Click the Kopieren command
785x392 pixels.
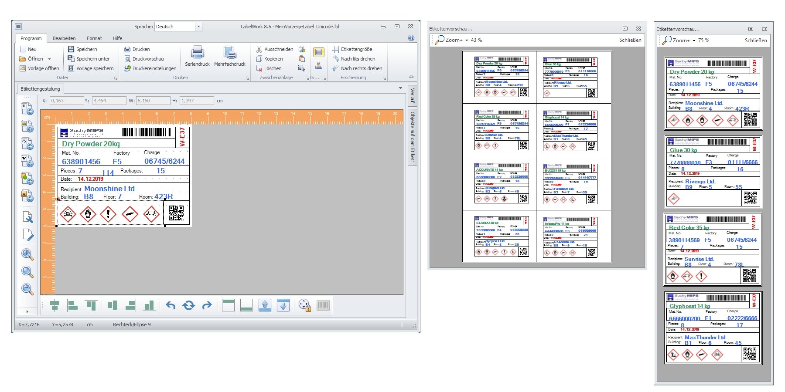tap(270, 59)
